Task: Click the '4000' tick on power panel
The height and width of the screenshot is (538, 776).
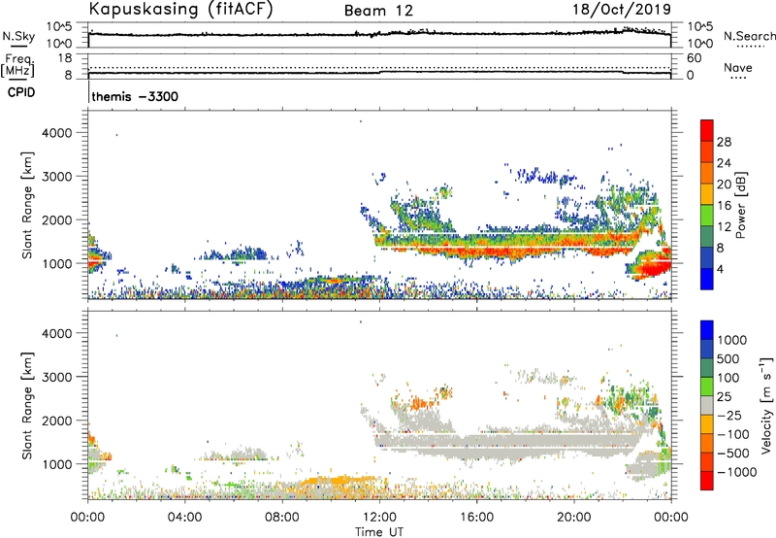Action: [56, 133]
